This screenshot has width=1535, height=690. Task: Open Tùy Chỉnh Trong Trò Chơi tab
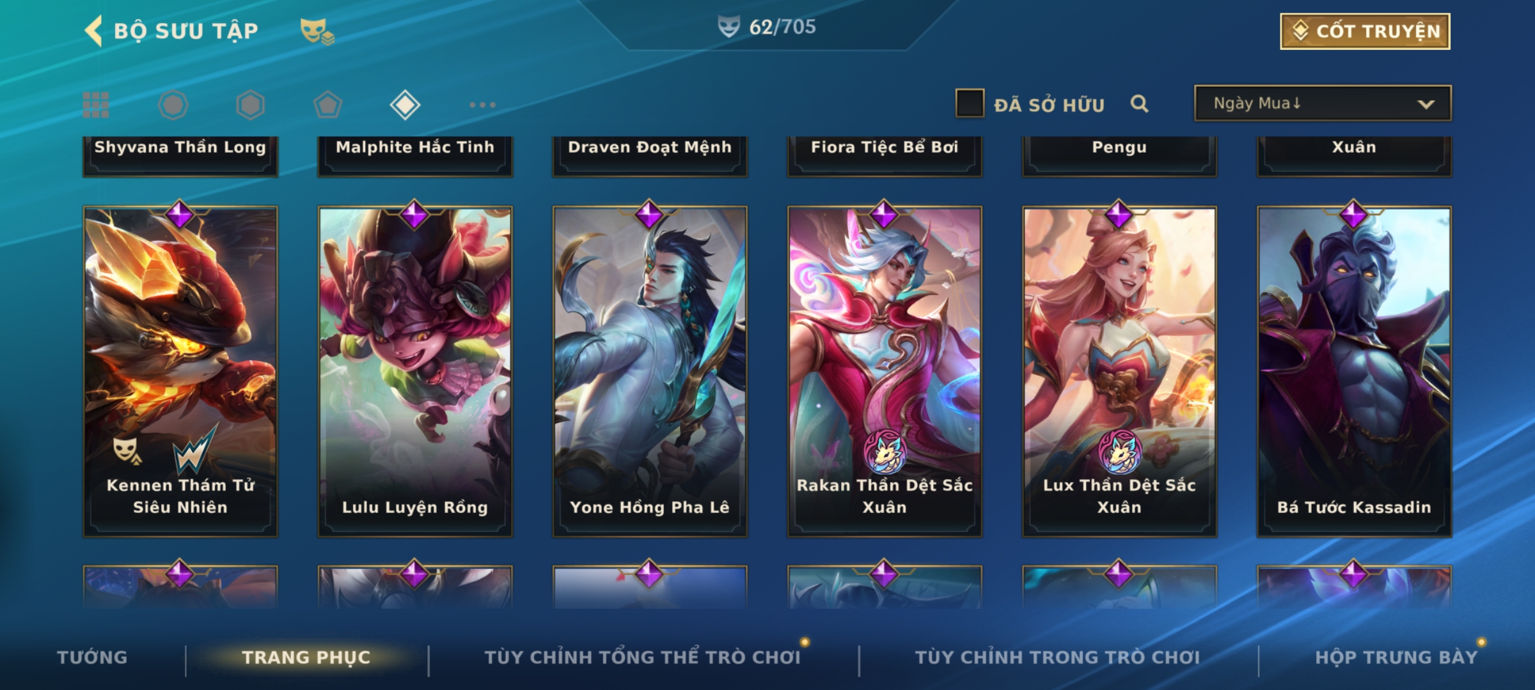1057,657
